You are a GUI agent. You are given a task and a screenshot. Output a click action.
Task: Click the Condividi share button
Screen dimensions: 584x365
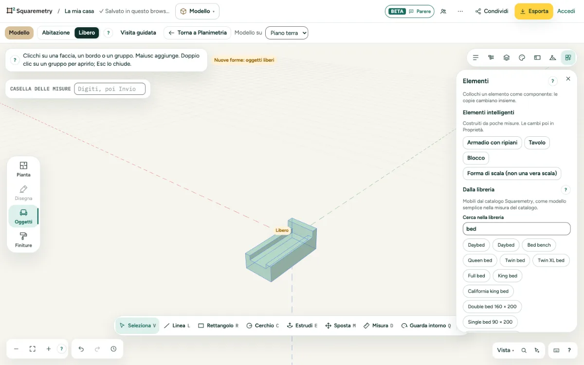pyautogui.click(x=492, y=11)
